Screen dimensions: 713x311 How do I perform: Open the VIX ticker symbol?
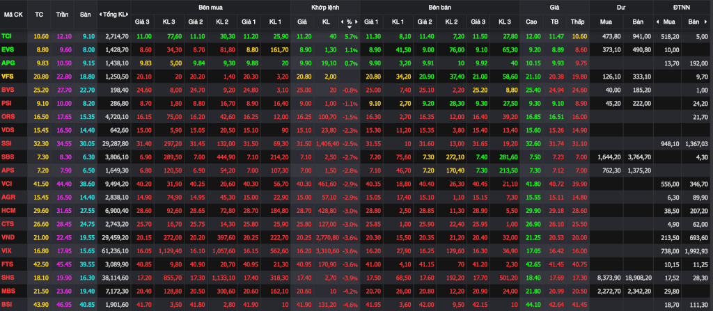tap(6, 250)
